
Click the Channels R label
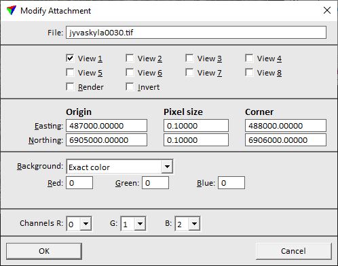coord(41,223)
